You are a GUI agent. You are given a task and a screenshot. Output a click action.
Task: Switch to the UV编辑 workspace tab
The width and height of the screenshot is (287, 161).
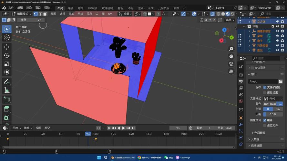pyautogui.click(x=93, y=8)
